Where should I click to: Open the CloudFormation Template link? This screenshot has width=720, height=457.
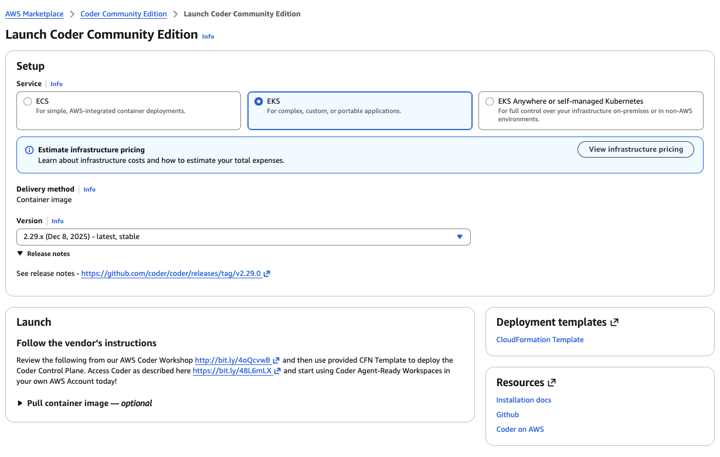point(539,339)
